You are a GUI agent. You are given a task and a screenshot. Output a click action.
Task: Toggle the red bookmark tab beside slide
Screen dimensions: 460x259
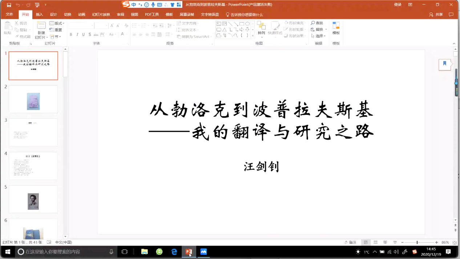pos(444,64)
